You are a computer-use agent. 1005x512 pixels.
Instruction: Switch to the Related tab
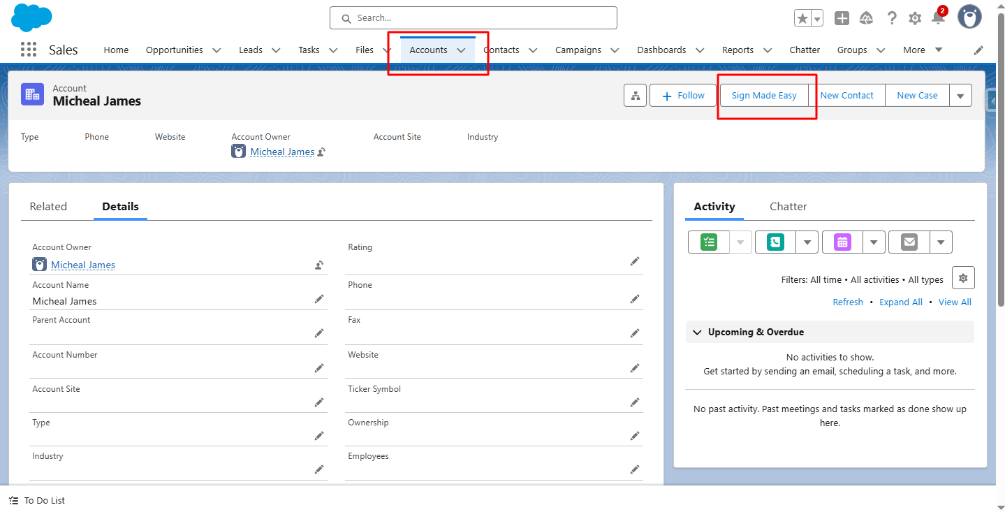coord(48,207)
